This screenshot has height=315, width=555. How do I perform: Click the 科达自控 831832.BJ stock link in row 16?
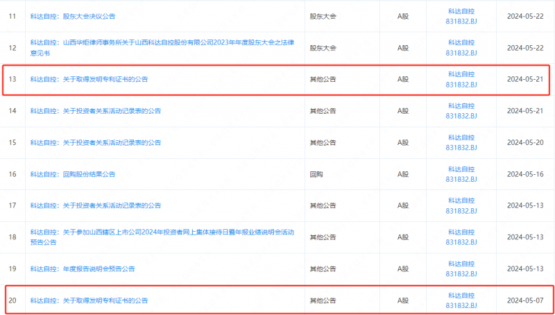click(461, 174)
